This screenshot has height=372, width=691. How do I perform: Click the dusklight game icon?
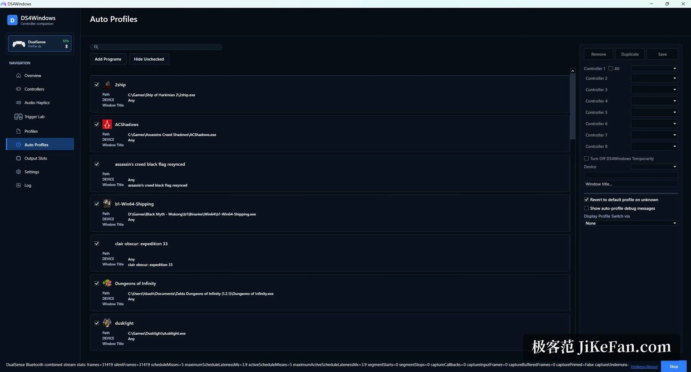click(x=107, y=323)
